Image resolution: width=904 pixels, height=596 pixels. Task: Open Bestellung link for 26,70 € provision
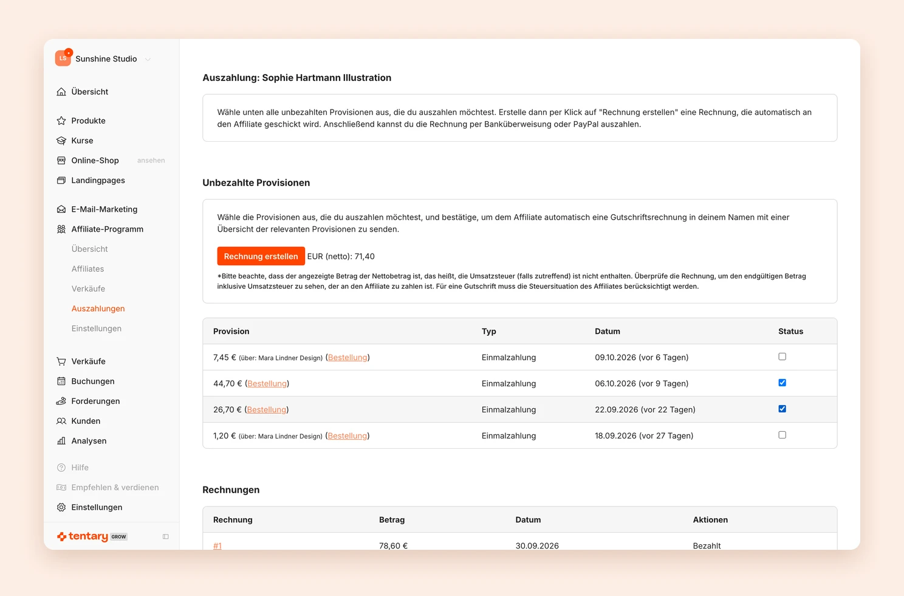click(x=267, y=410)
